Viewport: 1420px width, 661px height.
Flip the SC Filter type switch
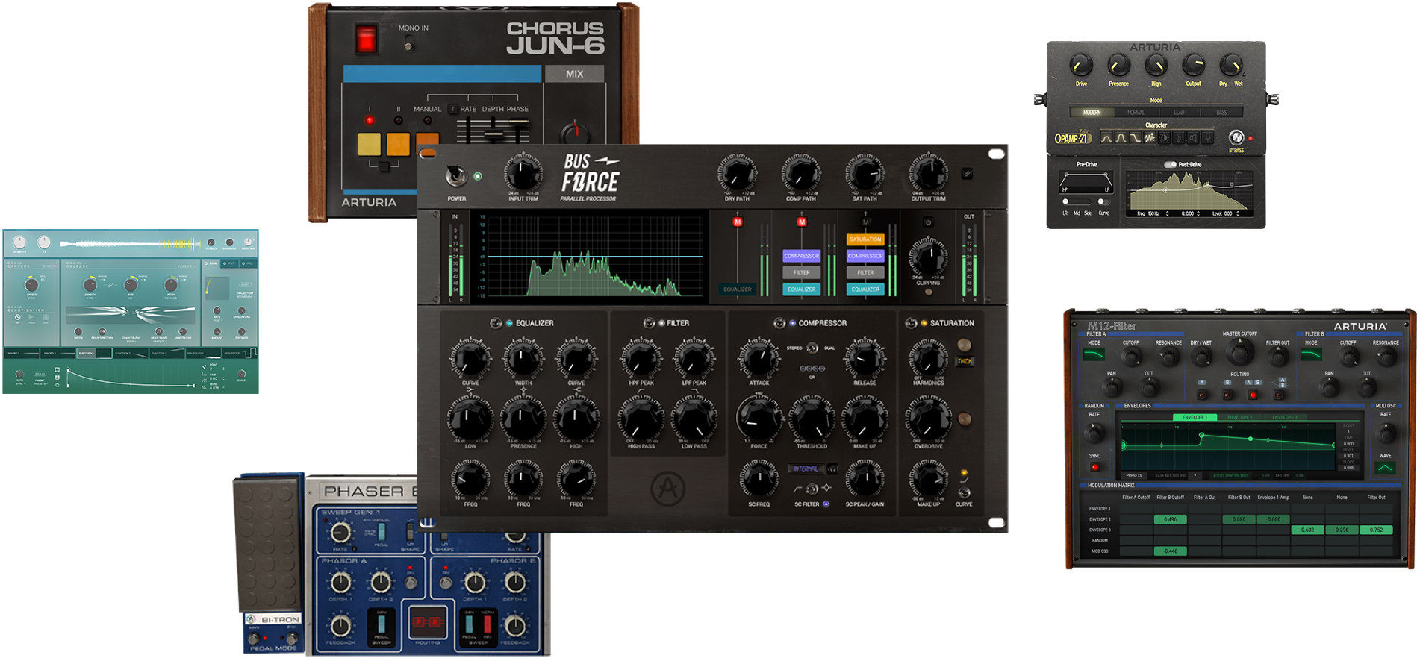812,489
